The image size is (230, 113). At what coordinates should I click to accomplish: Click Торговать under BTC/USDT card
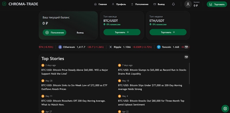coord(122,32)
